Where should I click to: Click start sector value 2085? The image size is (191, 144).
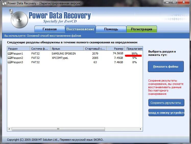(95, 58)
